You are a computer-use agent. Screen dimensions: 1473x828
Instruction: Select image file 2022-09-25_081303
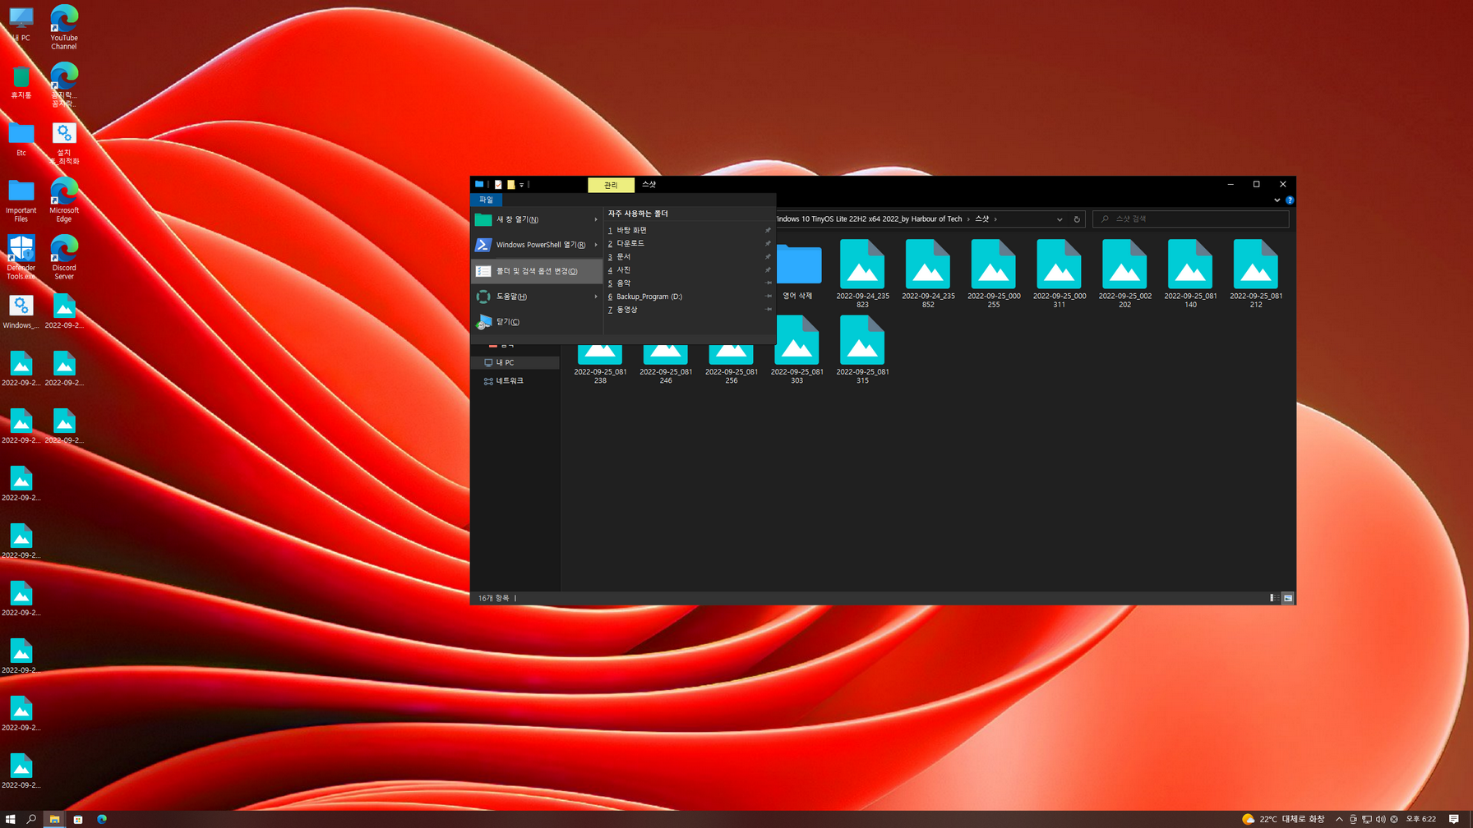pos(797,350)
